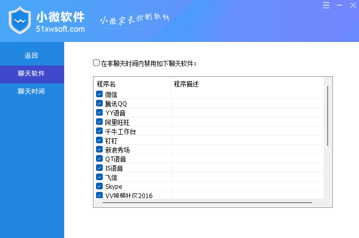Enable 在非聊天时间内禁用如下聊天软件 checkbox
This screenshot has height=238, width=359.
pyautogui.click(x=96, y=63)
